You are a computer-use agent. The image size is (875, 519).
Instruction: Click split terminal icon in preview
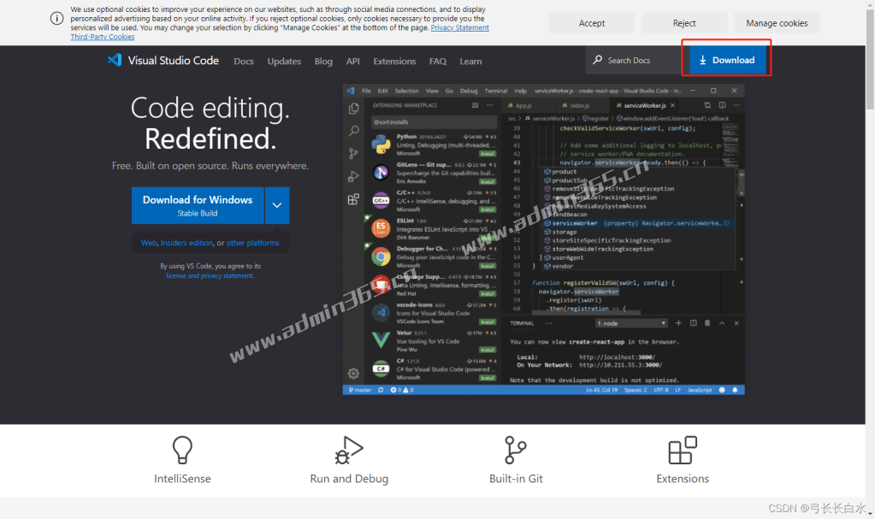tap(693, 323)
